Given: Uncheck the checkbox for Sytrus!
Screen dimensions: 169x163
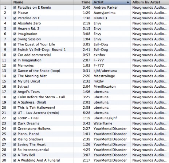Looking at the screenshot, I should [15, 87].
